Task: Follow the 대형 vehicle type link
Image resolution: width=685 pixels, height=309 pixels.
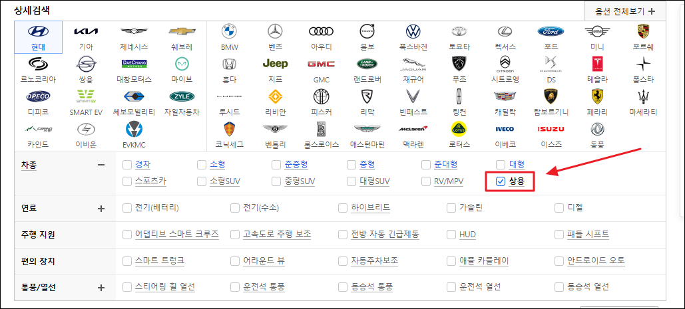Action: [x=517, y=165]
